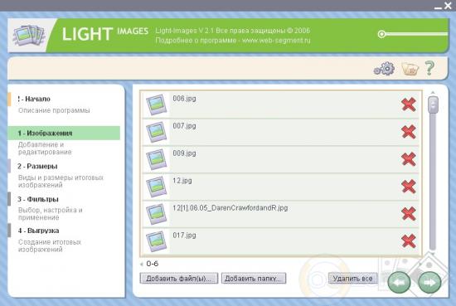Click the picture thumbnail of 017.jpg
Screen dimensions: 456x306
coord(157,241)
